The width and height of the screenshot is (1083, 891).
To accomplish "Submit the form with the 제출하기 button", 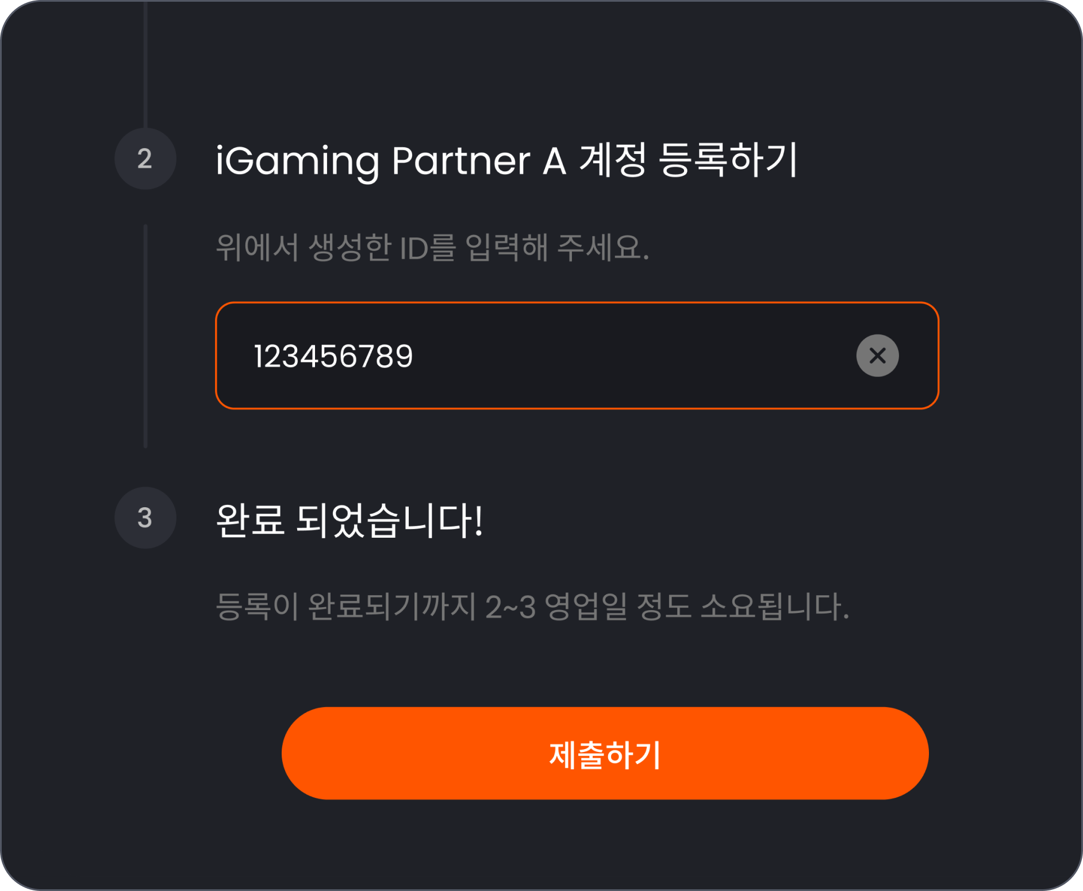I will coord(605,753).
